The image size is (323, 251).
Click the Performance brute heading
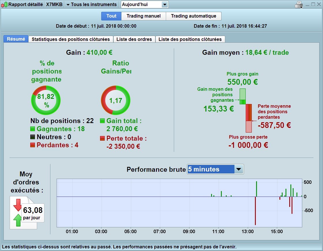[156, 169]
